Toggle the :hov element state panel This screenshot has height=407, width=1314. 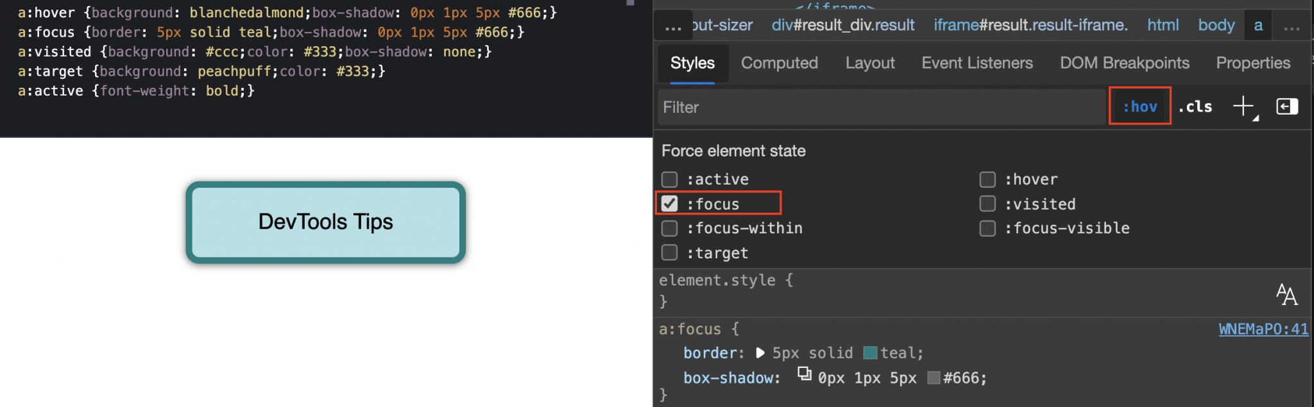pyautogui.click(x=1139, y=106)
